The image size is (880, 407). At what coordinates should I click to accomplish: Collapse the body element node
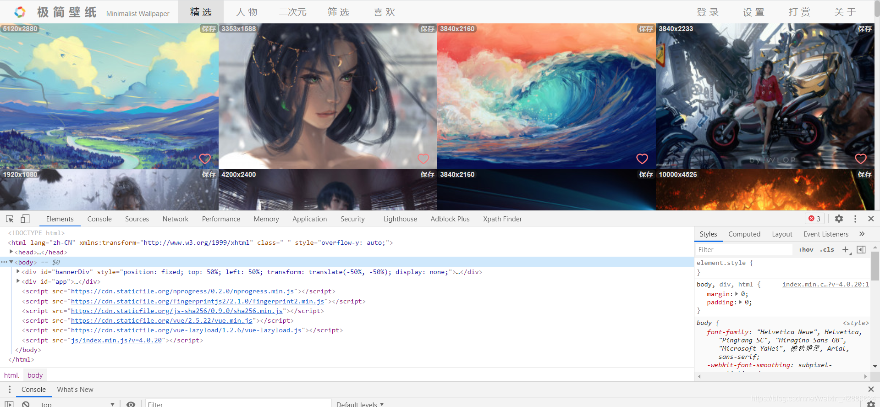(x=11, y=262)
